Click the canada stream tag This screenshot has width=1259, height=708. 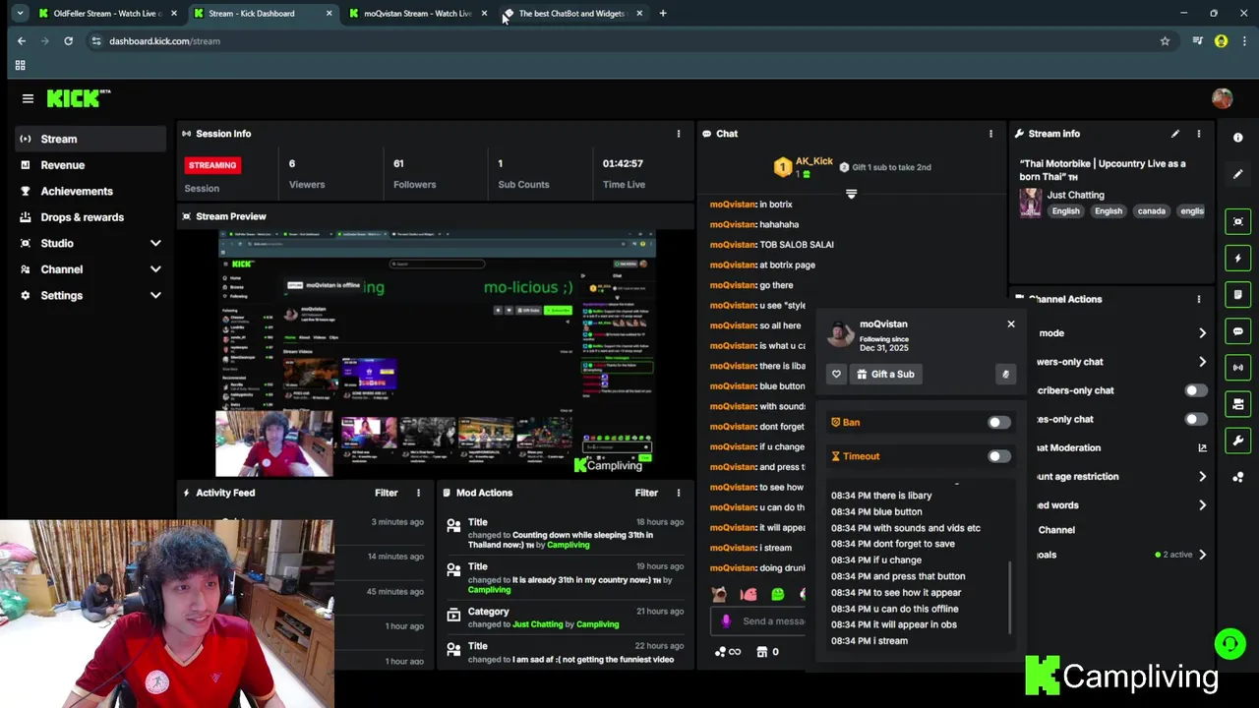click(x=1151, y=211)
